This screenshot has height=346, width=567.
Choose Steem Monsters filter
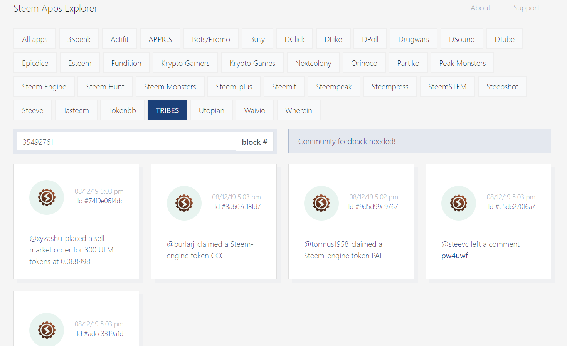pyautogui.click(x=170, y=87)
